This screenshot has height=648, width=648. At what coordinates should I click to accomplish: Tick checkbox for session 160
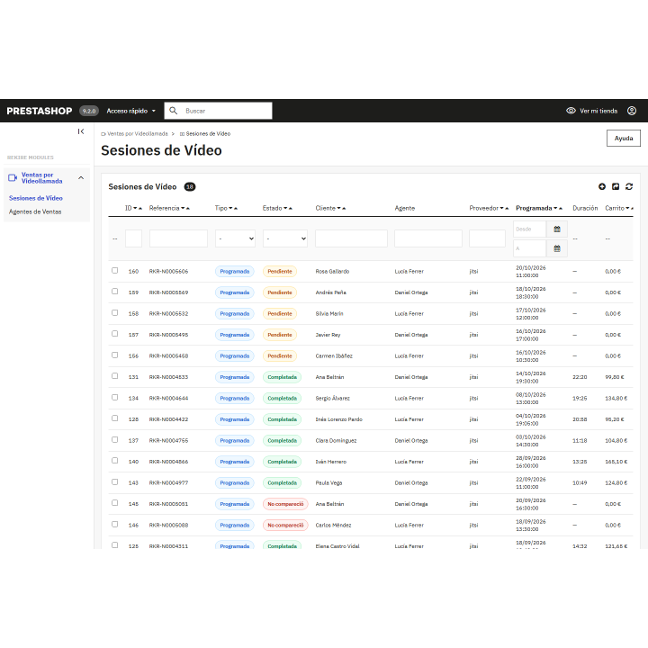tap(115, 270)
